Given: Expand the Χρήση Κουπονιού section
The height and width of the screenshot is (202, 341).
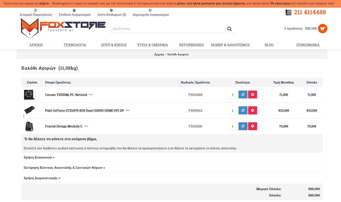Looking at the screenshot, I should pos(39,157).
